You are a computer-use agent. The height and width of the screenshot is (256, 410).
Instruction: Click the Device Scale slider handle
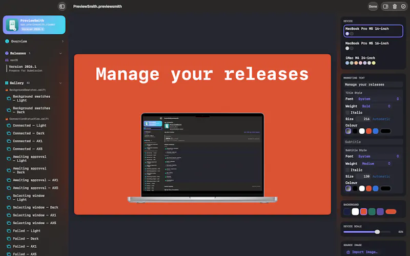[377, 232]
